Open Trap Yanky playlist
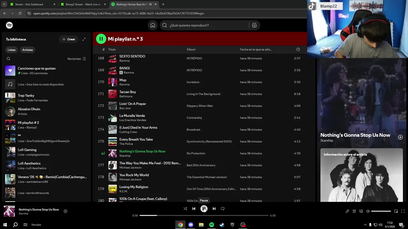Viewport: 408px width, 229px height. point(46,98)
